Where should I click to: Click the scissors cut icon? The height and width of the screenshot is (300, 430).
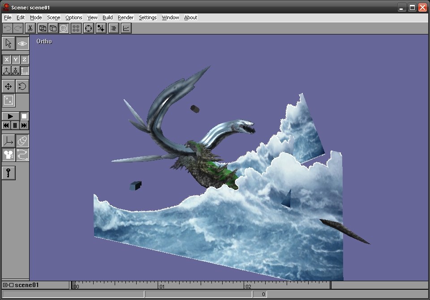(x=30, y=28)
